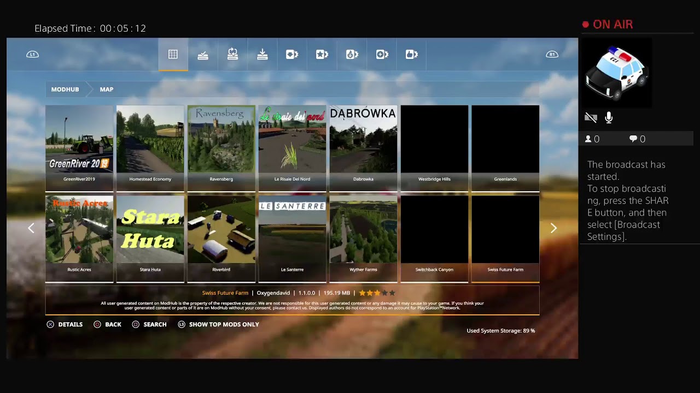
Task: Click 'The broadcast has started.' message
Action: click(627, 170)
